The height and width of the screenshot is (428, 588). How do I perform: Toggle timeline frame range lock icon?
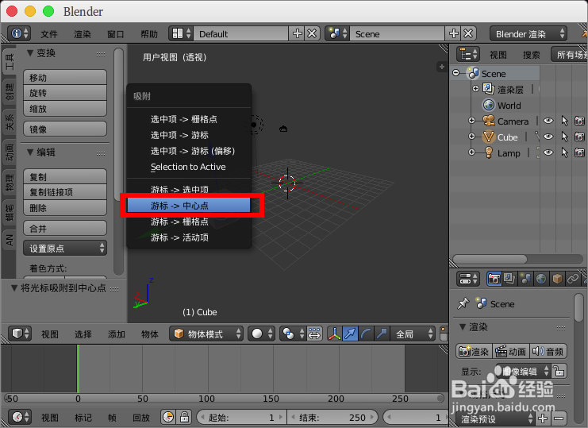point(184,417)
